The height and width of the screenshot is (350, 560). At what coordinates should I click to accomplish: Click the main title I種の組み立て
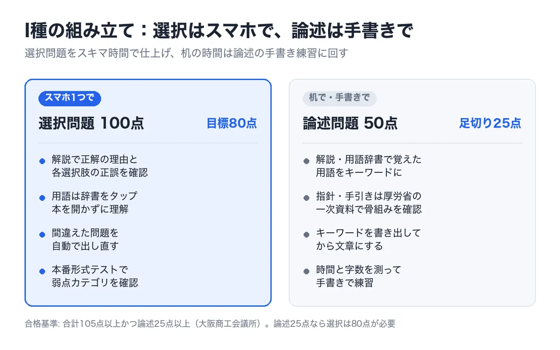point(219,30)
